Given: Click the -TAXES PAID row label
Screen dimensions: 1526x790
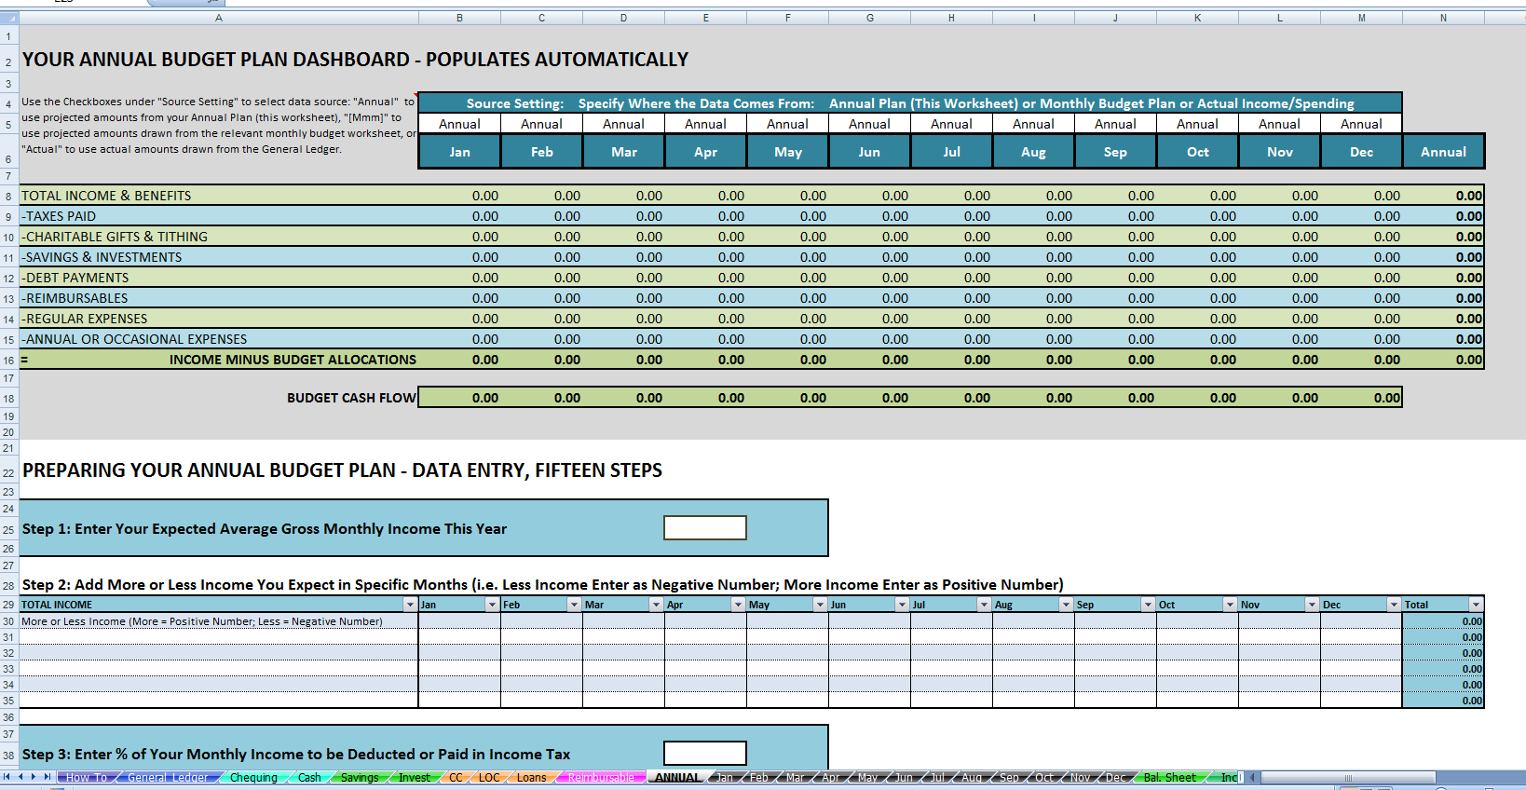Looking at the screenshot, I should (59, 216).
